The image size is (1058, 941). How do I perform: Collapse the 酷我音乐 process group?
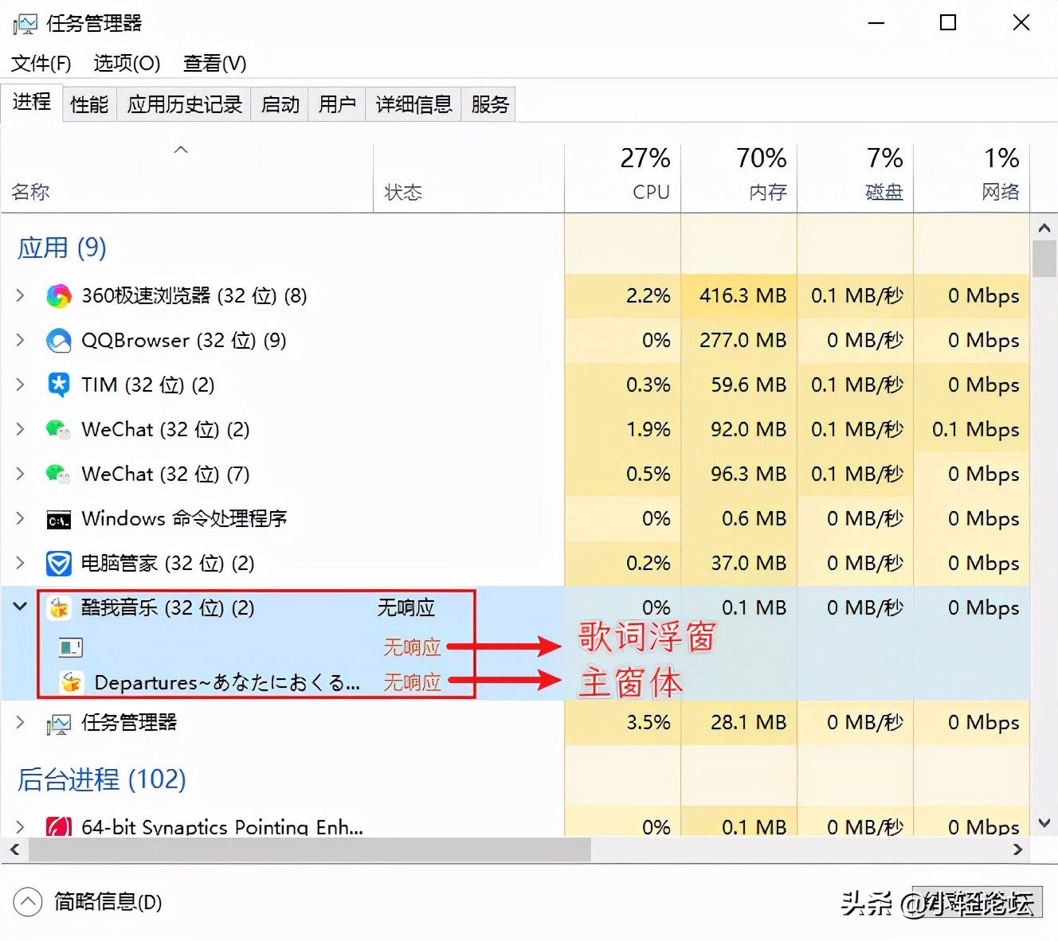(19, 607)
